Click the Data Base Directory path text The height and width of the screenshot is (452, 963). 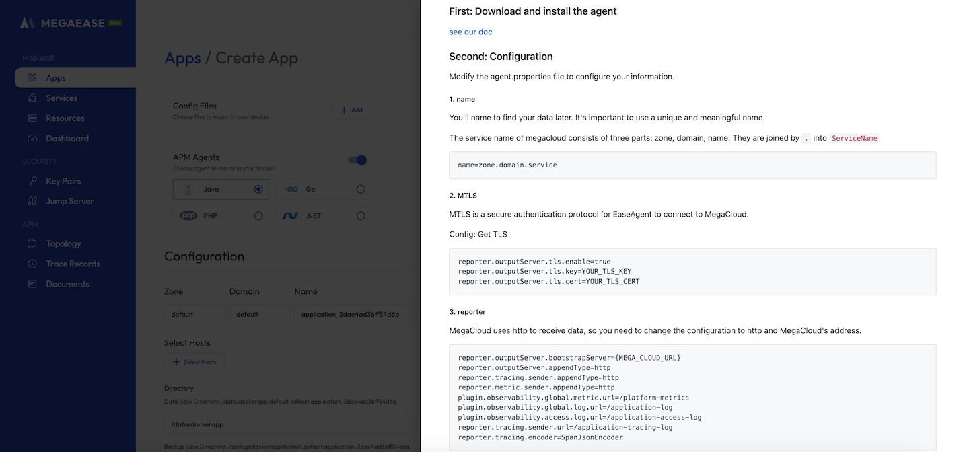point(280,402)
